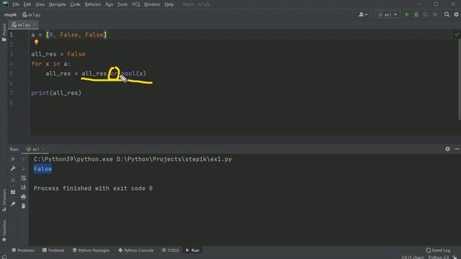Open the Window menu
Screen dimensions: 461x259
pyautogui.click(x=152, y=4)
